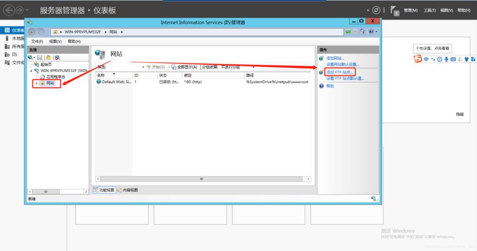477x251 pixels.
Task: Open dropdown beside Server Manager refresh icon
Action: click(x=368, y=10)
